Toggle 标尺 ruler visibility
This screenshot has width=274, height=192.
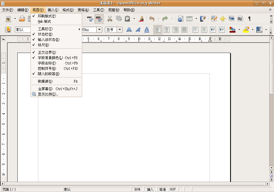56,45
